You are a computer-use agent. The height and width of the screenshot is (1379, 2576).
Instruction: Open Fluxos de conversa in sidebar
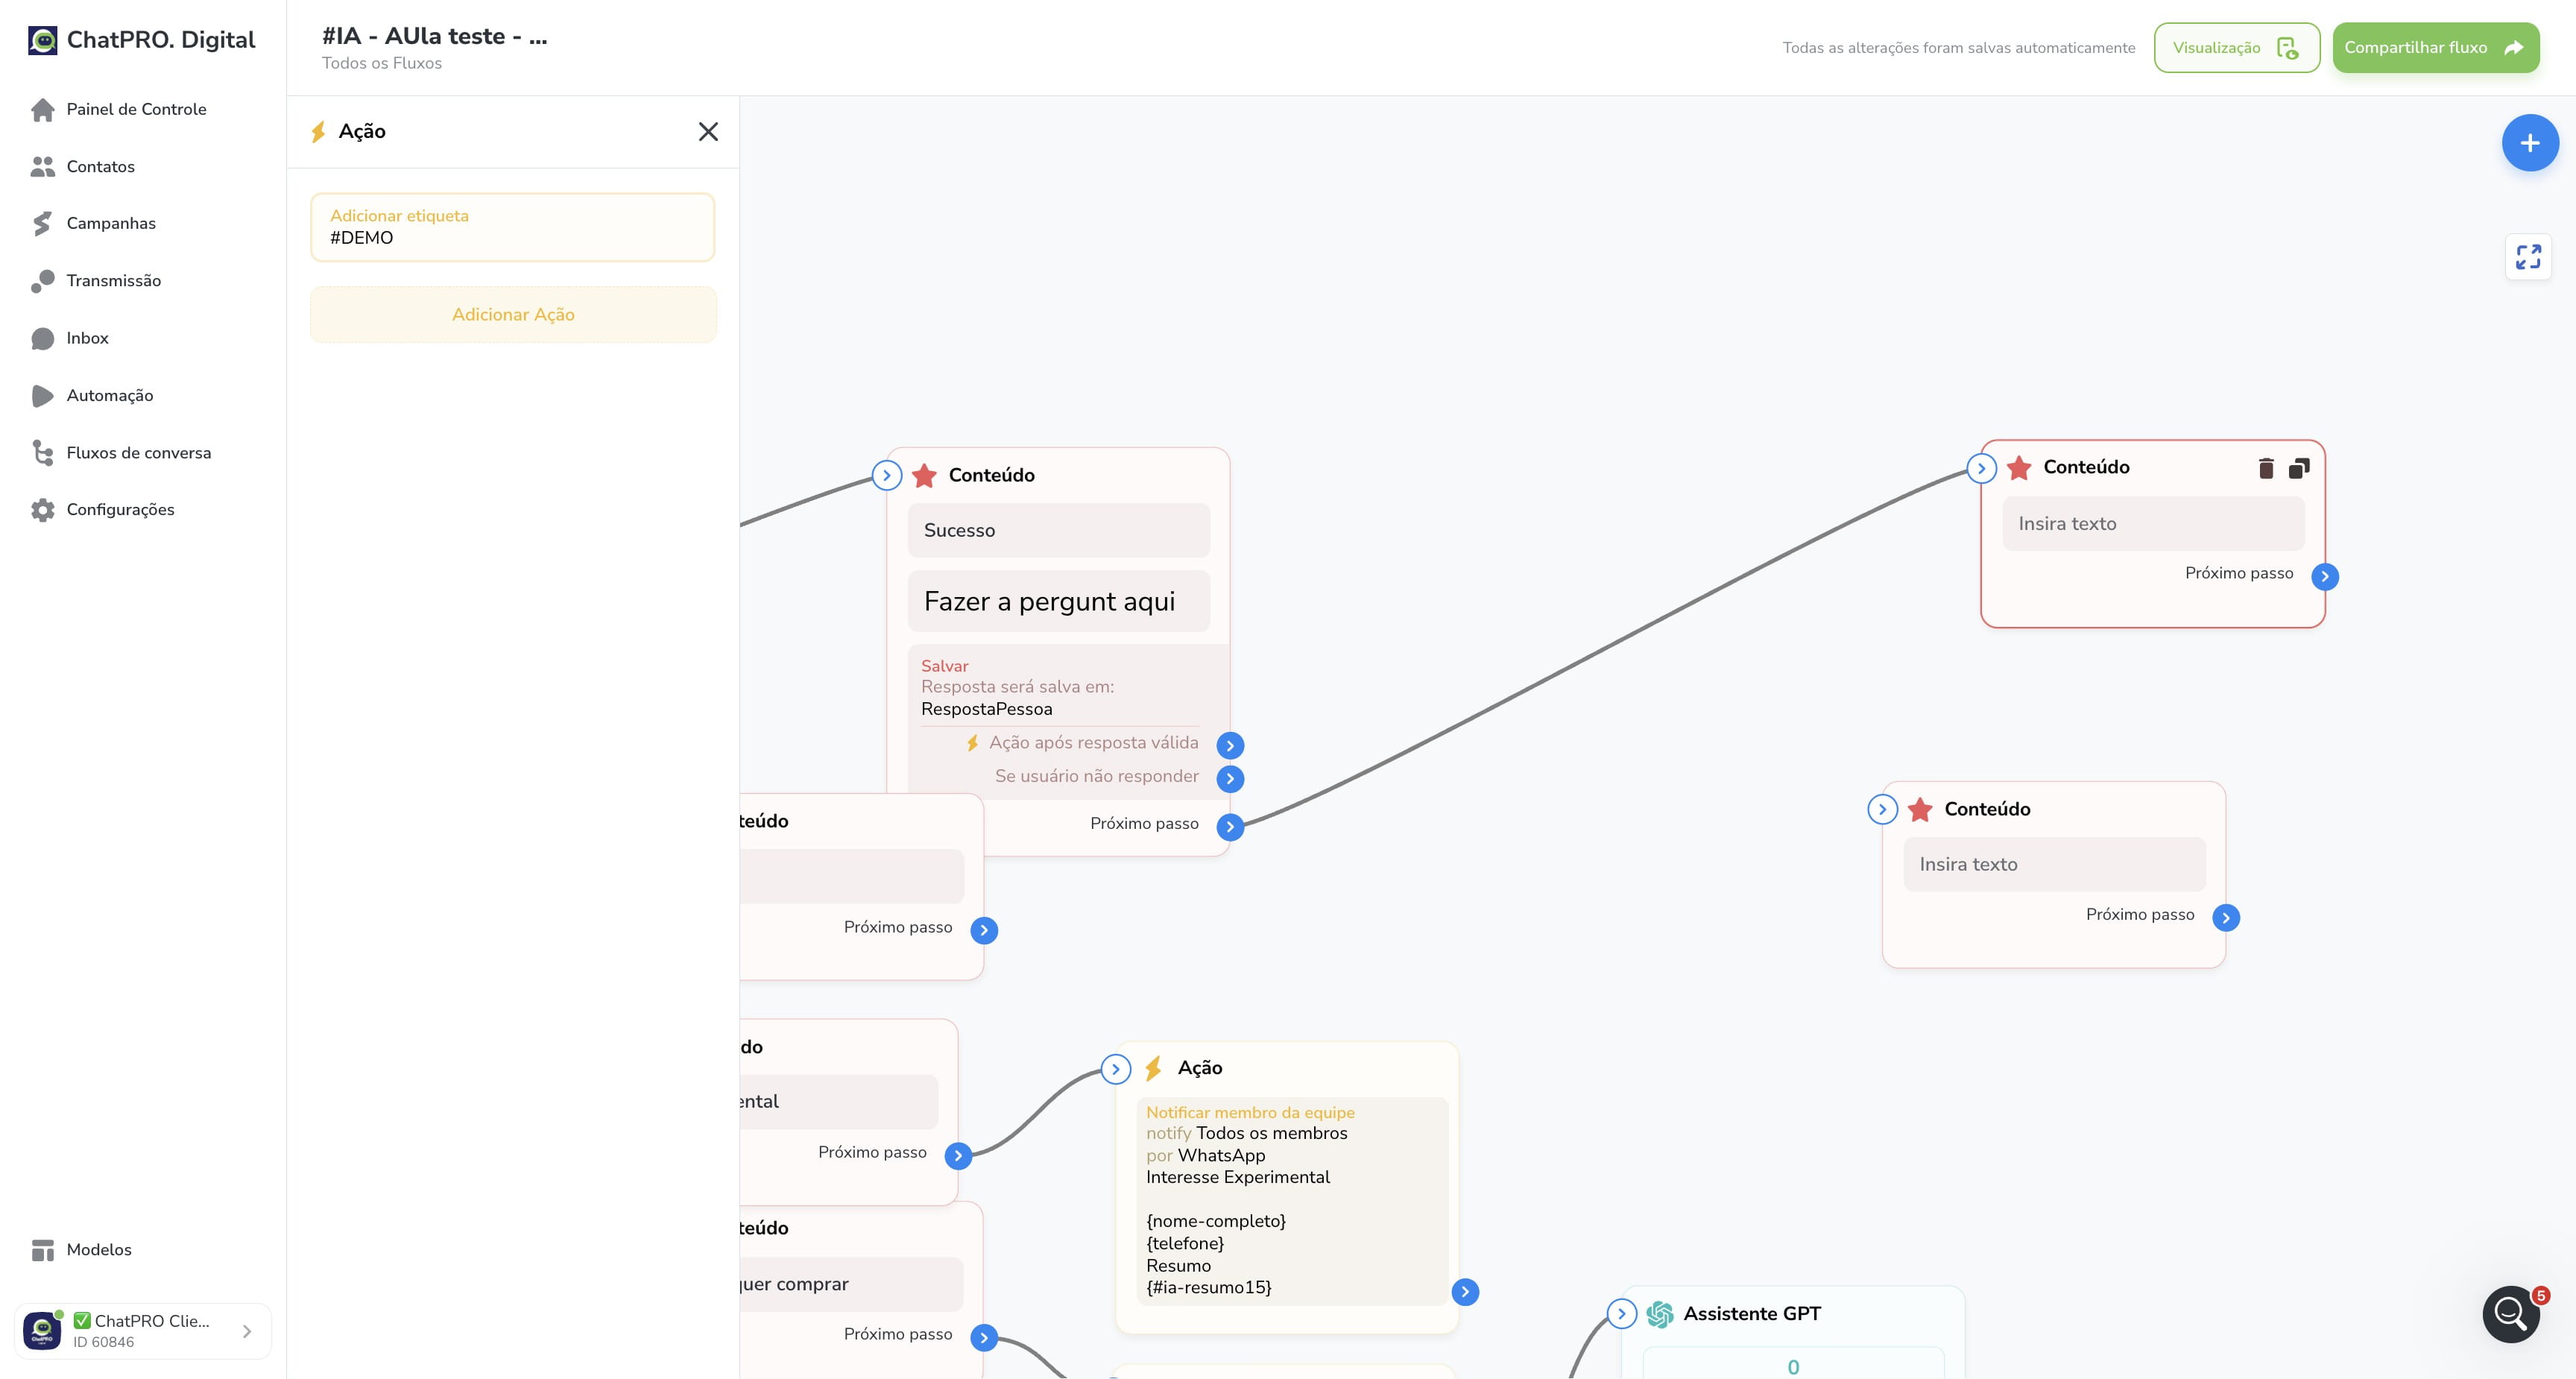click(x=139, y=453)
